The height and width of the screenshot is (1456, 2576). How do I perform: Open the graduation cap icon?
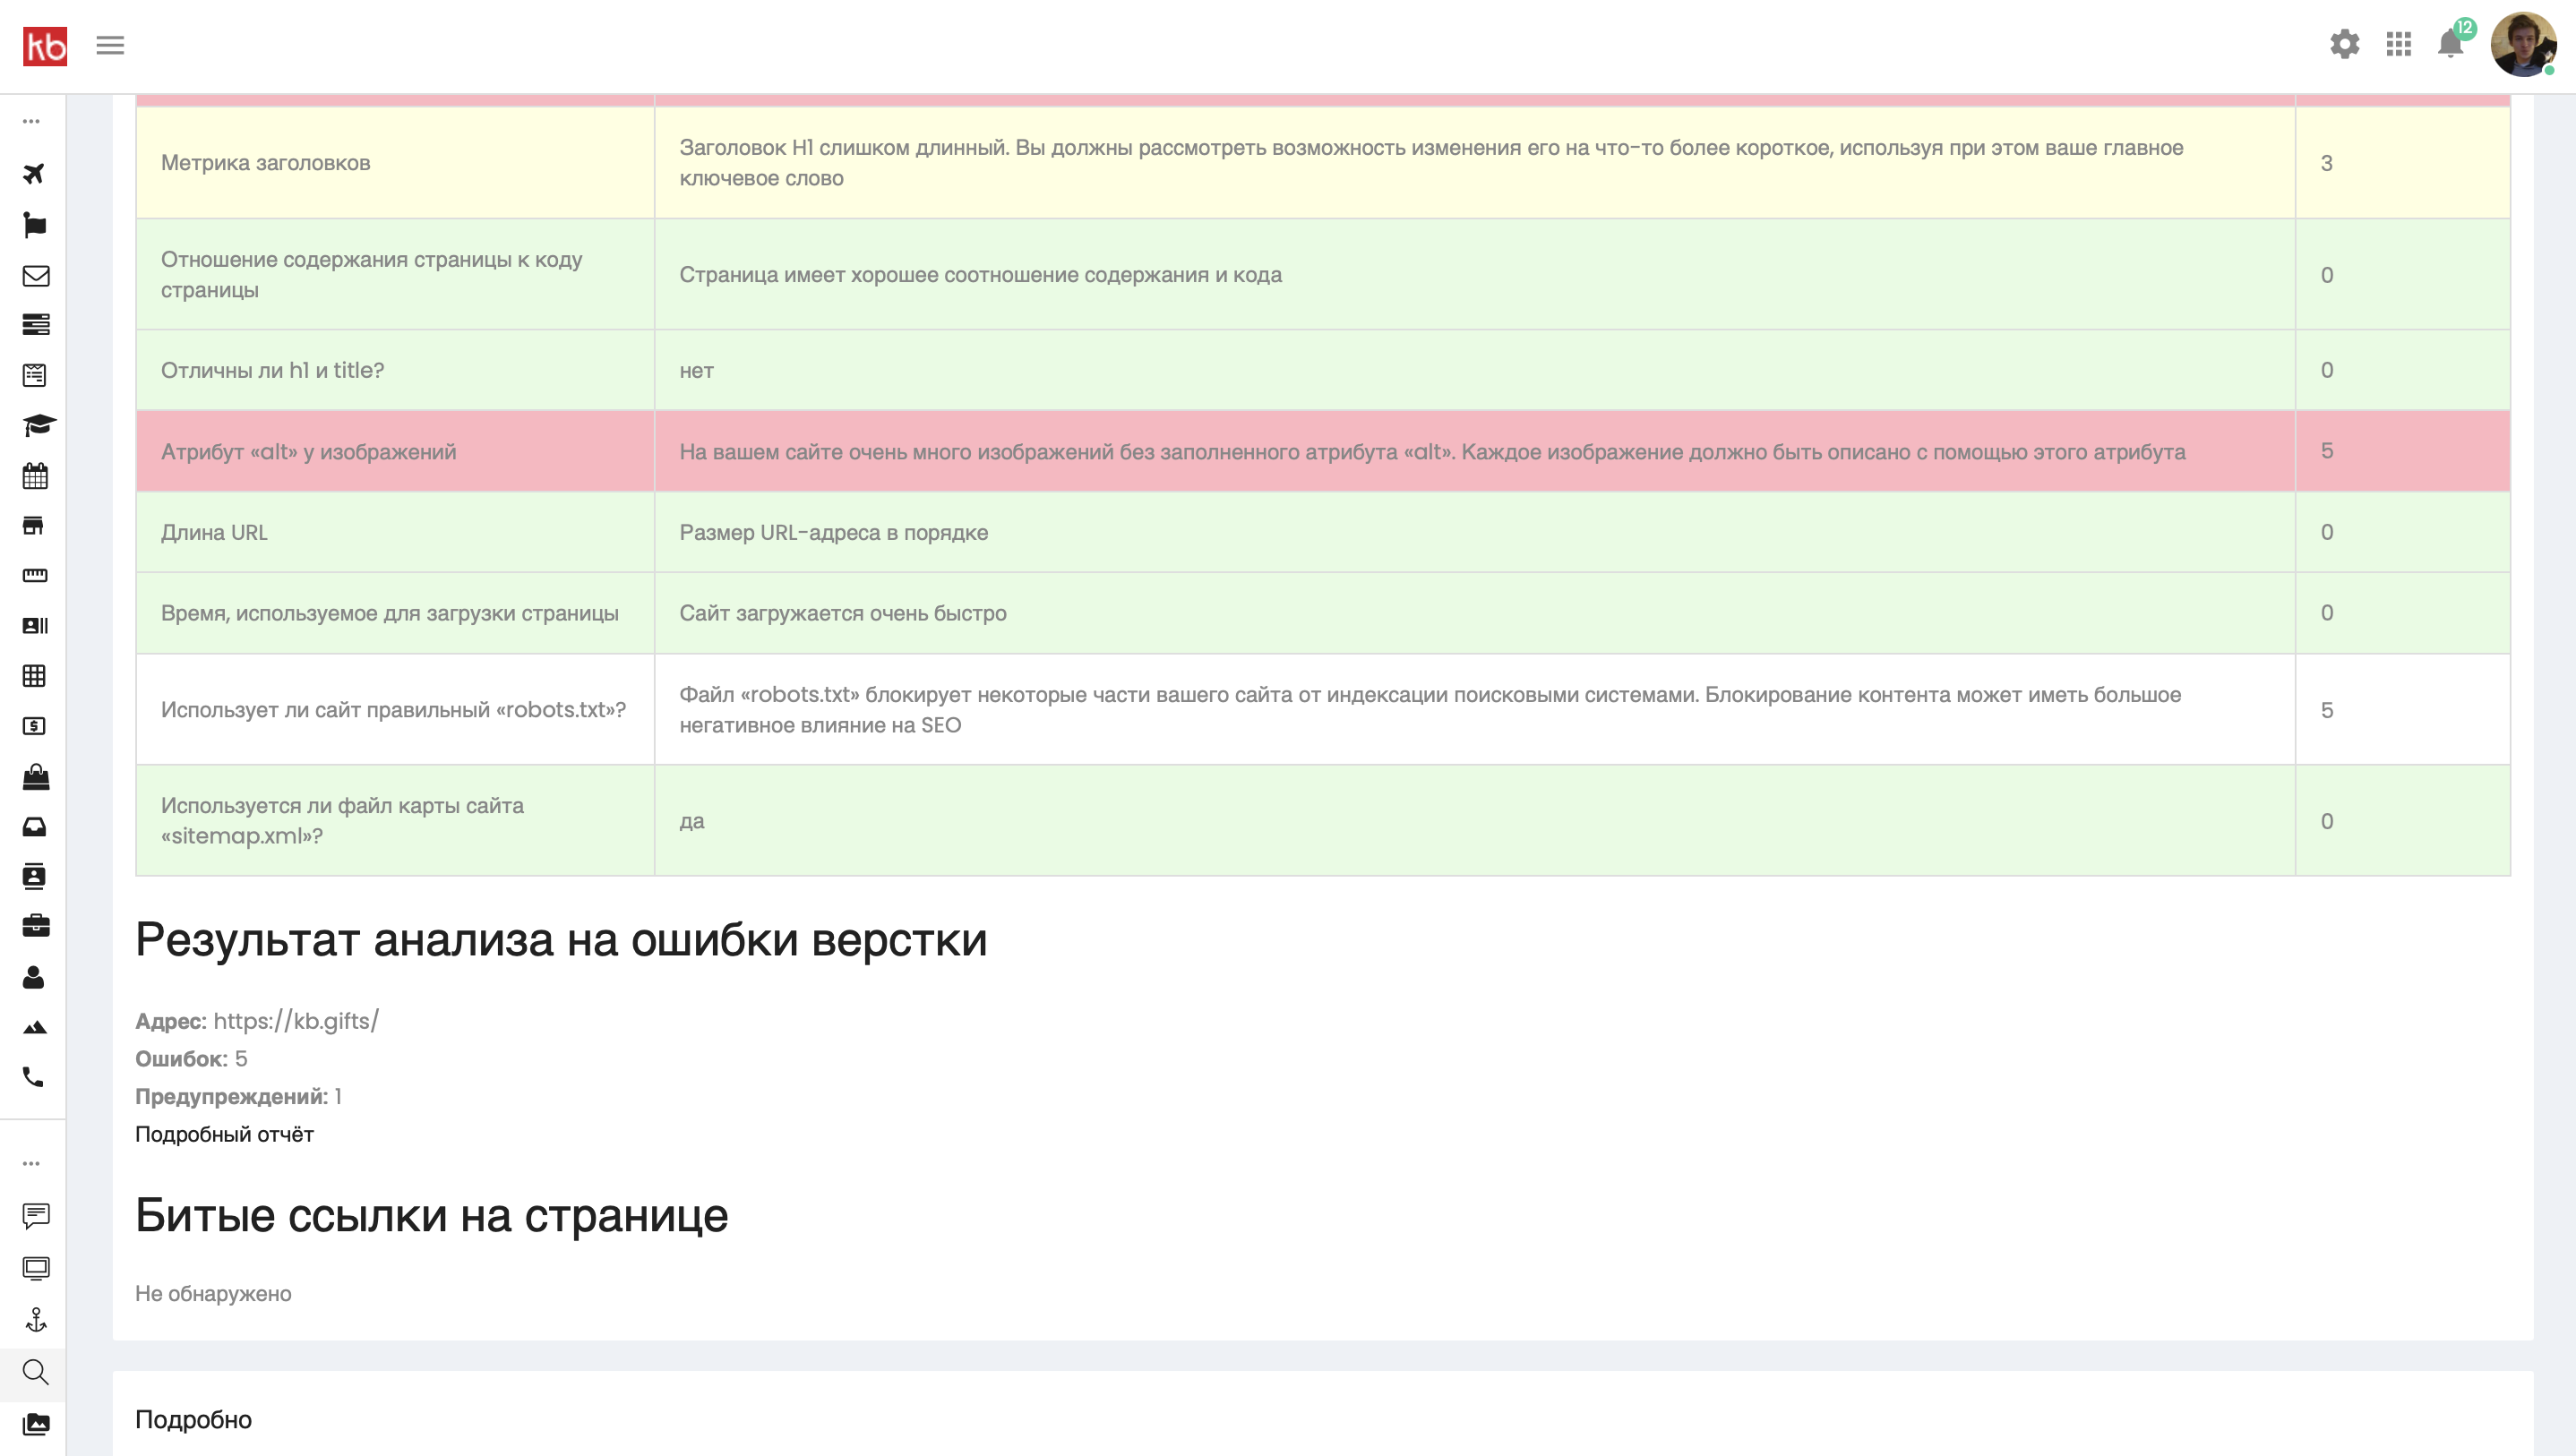[38, 425]
